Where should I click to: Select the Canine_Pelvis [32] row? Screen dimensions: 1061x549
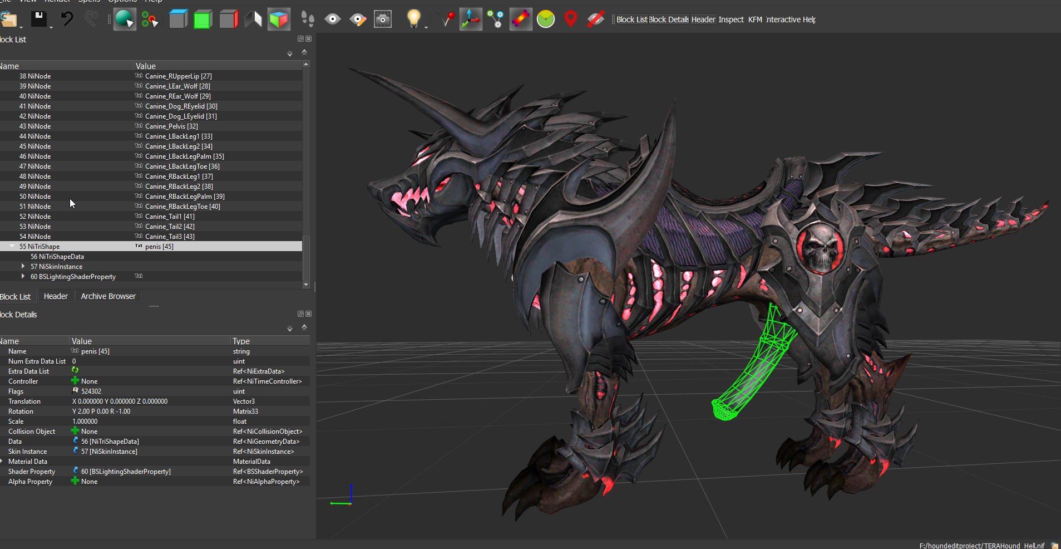point(151,126)
